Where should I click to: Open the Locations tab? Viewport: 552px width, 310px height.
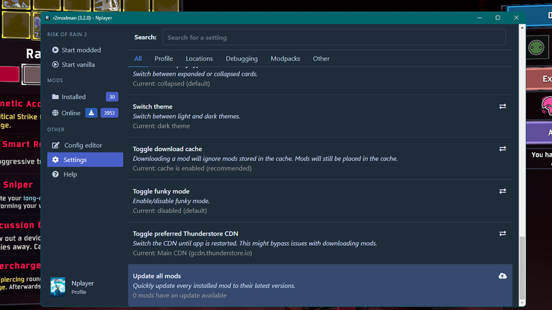tap(199, 59)
